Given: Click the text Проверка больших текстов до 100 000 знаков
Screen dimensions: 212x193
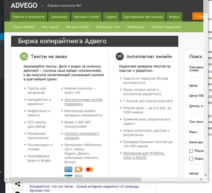Looking at the screenshot, I should [148, 144].
